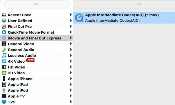
Task: Click the iMovie star icon
Action: tap(4, 38)
